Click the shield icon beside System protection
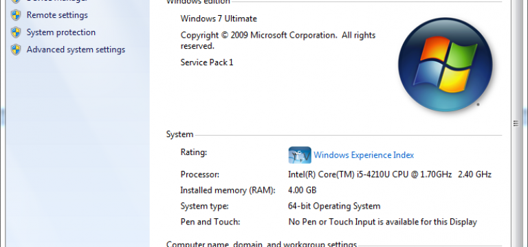Viewport: 528px width, 247px height. 16,32
